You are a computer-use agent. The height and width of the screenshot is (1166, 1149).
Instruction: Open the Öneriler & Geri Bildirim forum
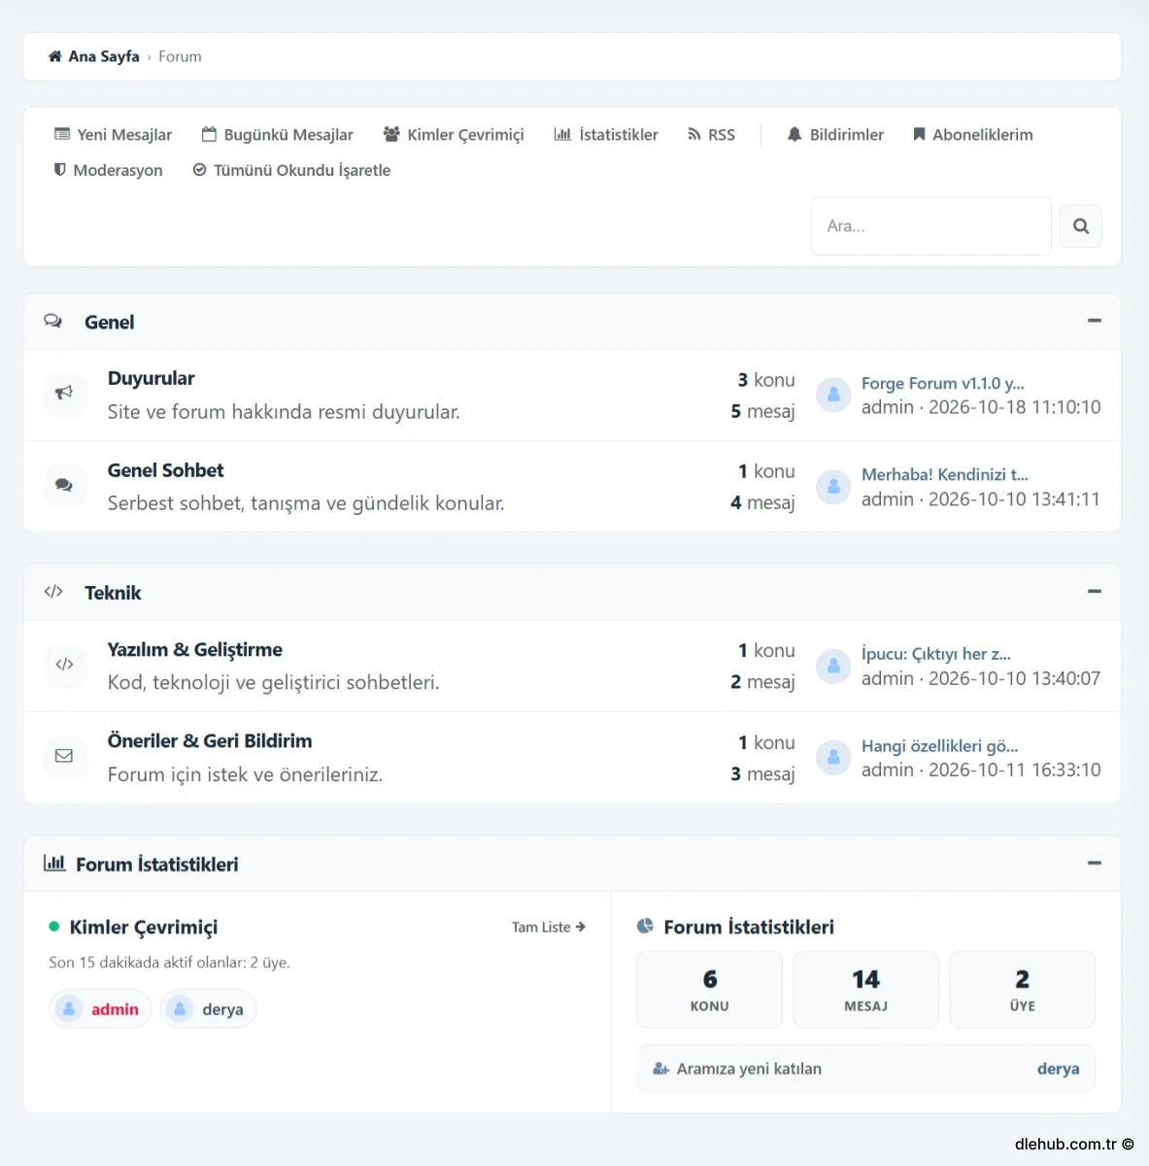pyautogui.click(x=210, y=740)
